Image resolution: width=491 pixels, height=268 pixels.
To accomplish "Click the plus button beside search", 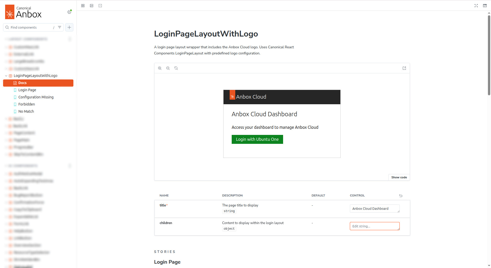I will [x=69, y=27].
